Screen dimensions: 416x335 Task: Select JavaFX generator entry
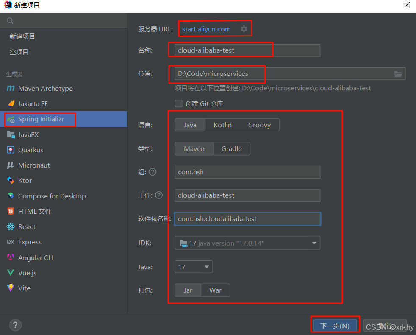click(x=64, y=134)
